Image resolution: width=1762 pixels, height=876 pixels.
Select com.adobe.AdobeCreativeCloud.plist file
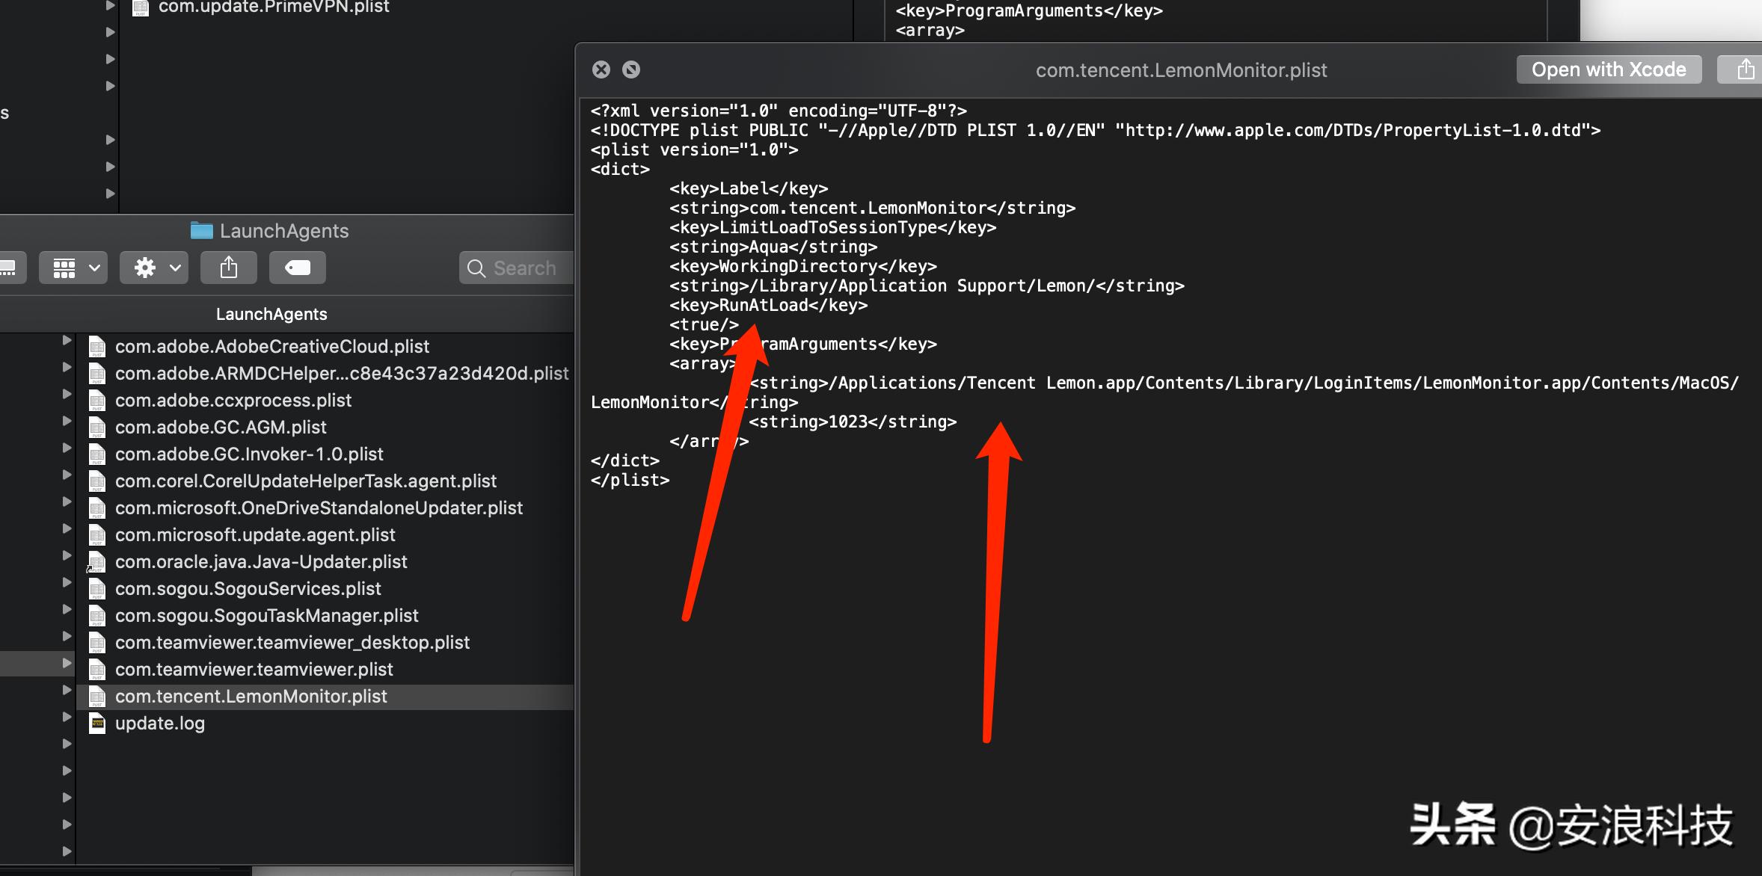271,346
